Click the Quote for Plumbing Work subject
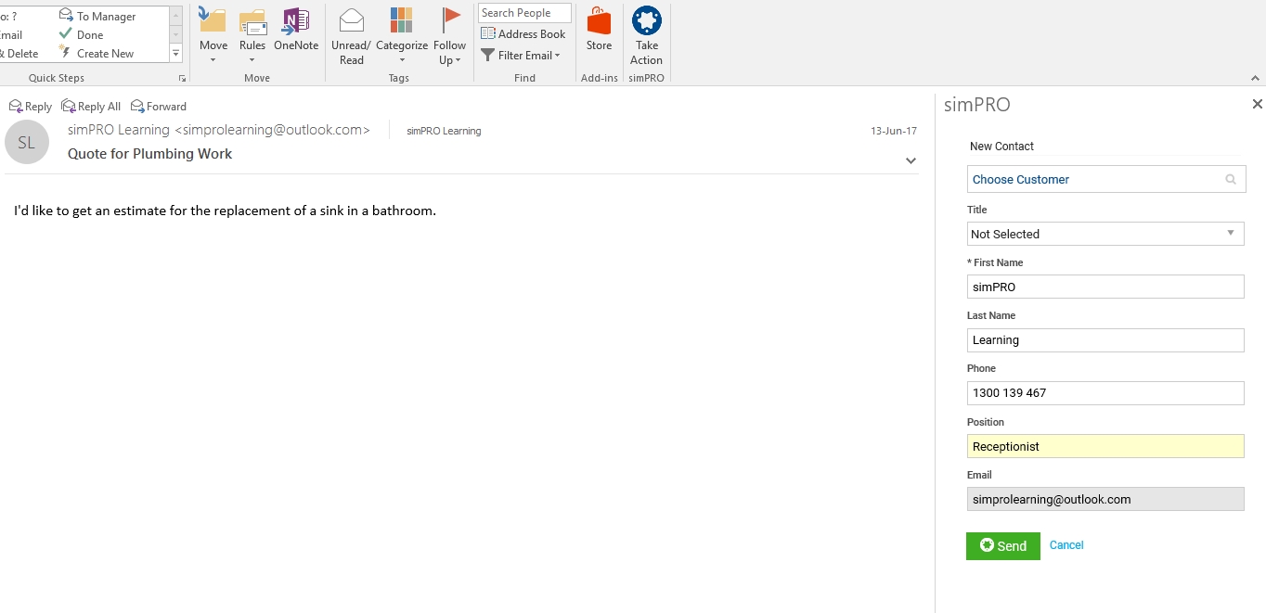The height and width of the screenshot is (613, 1266). click(x=150, y=154)
